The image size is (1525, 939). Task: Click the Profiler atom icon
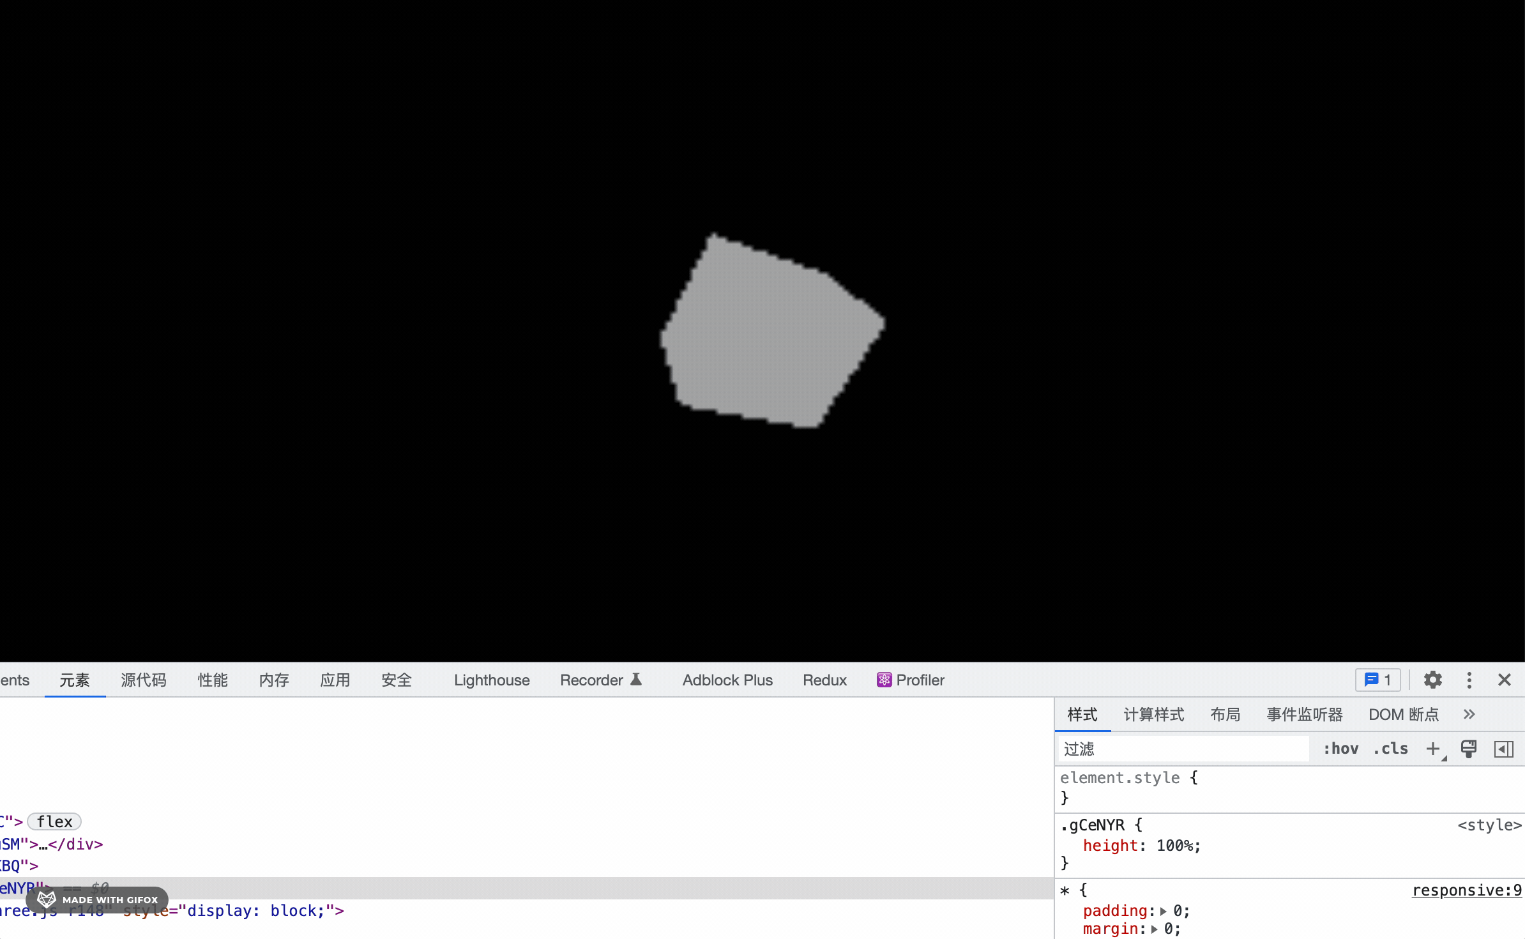(x=883, y=679)
